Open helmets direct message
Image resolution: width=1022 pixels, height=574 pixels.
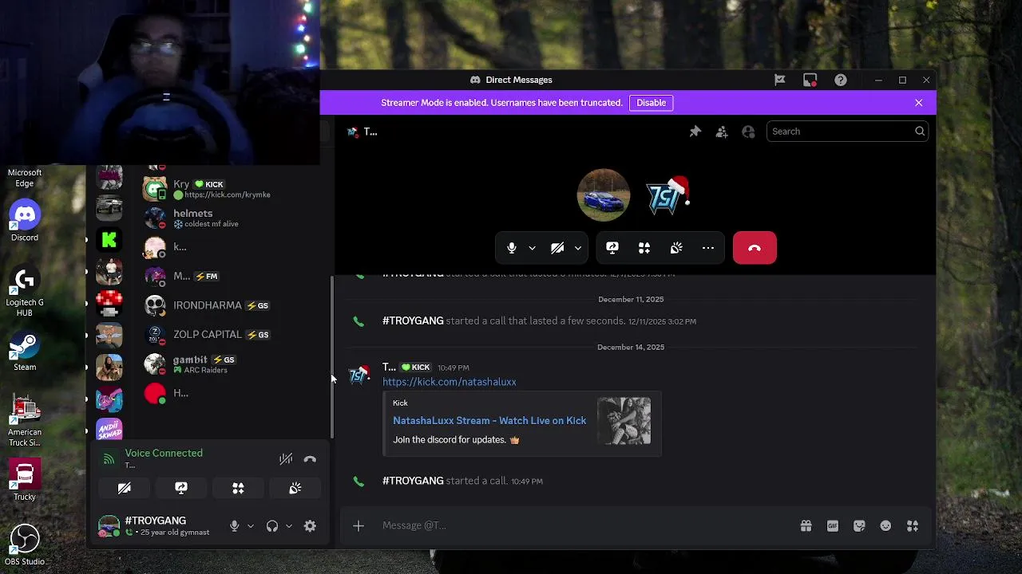[232, 218]
